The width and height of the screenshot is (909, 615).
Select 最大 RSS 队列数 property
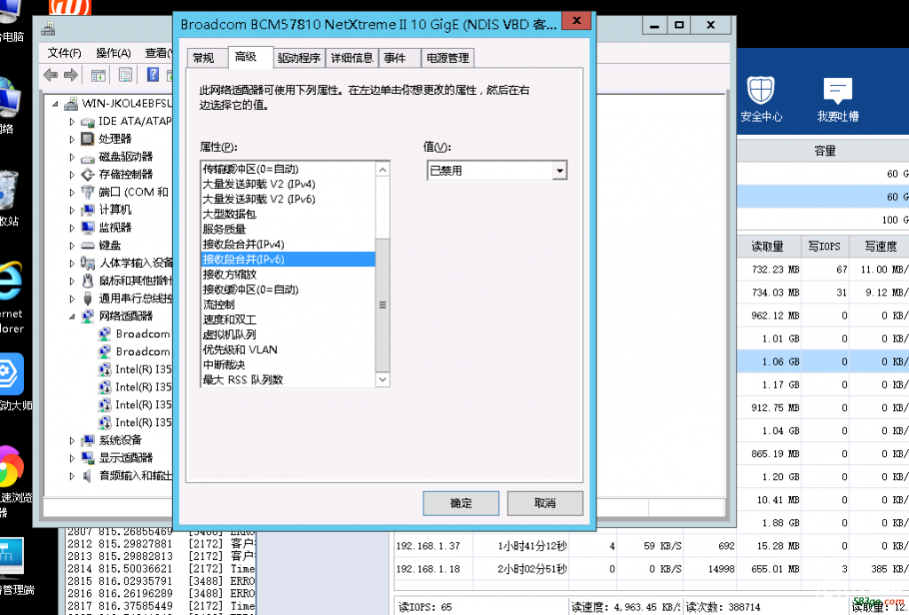[289, 380]
